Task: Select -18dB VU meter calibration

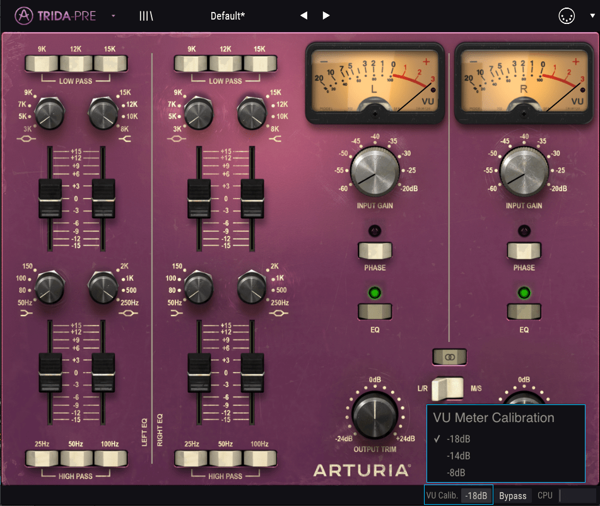Action: (506, 439)
